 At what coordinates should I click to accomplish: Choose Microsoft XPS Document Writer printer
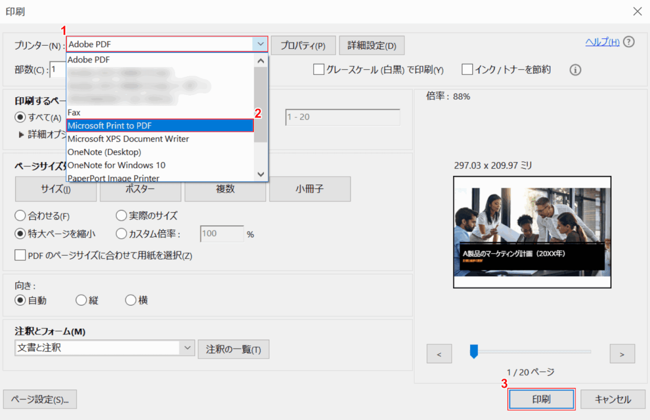(x=128, y=139)
